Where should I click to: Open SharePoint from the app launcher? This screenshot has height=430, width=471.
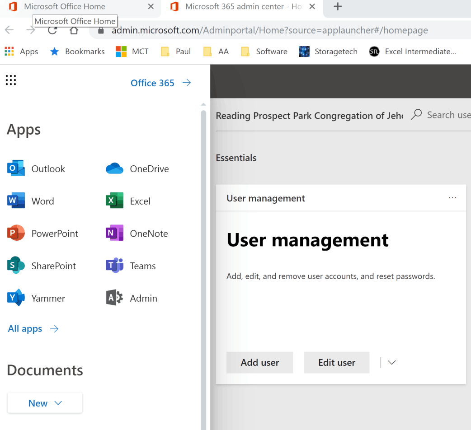(16, 266)
